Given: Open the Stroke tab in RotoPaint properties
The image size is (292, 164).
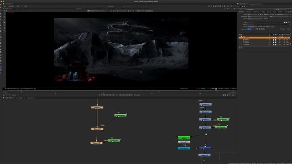Looking at the screenshot, I should (x=269, y=12).
